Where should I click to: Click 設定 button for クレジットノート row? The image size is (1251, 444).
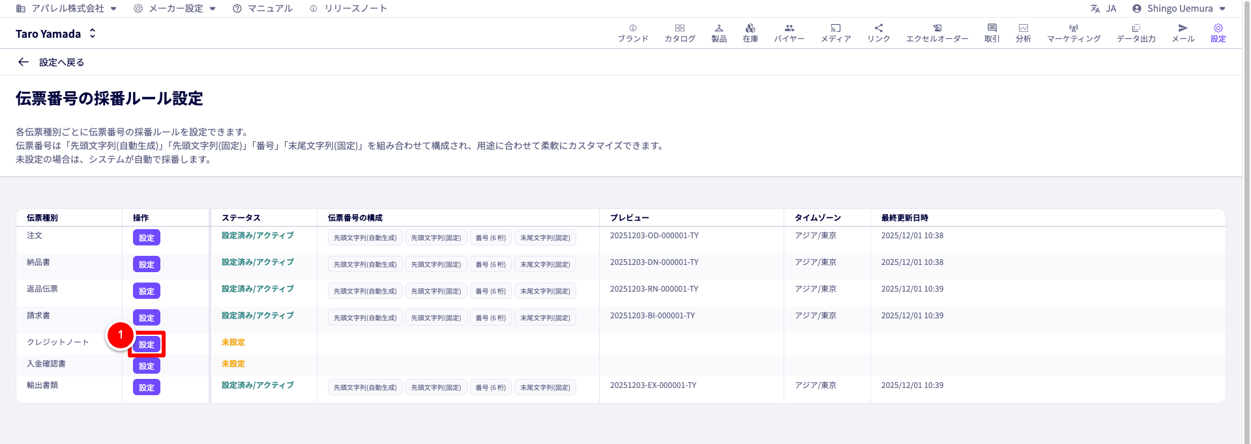(147, 344)
